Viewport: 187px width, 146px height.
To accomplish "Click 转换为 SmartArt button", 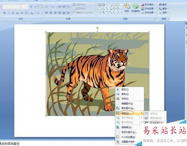I will 84,13.
